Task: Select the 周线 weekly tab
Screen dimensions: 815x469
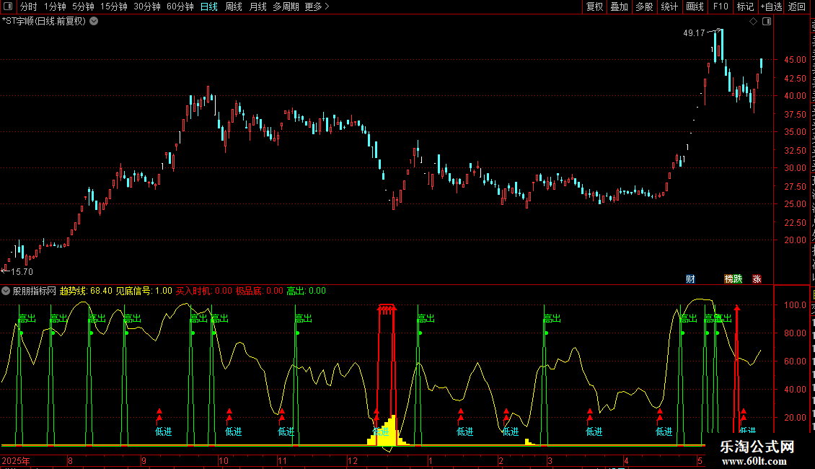Action: click(x=234, y=6)
